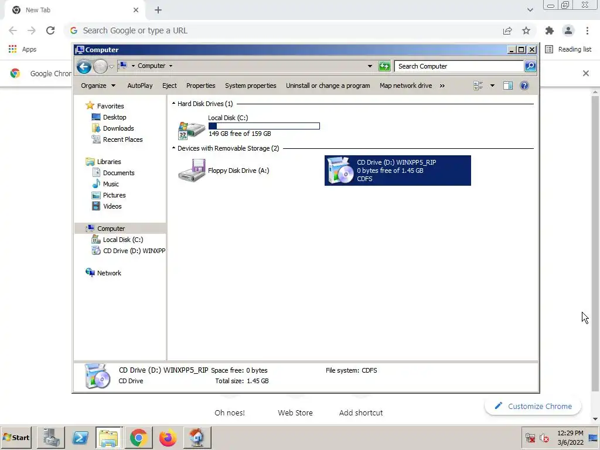The height and width of the screenshot is (450, 600).
Task: Click Map network drive
Action: pyautogui.click(x=405, y=86)
